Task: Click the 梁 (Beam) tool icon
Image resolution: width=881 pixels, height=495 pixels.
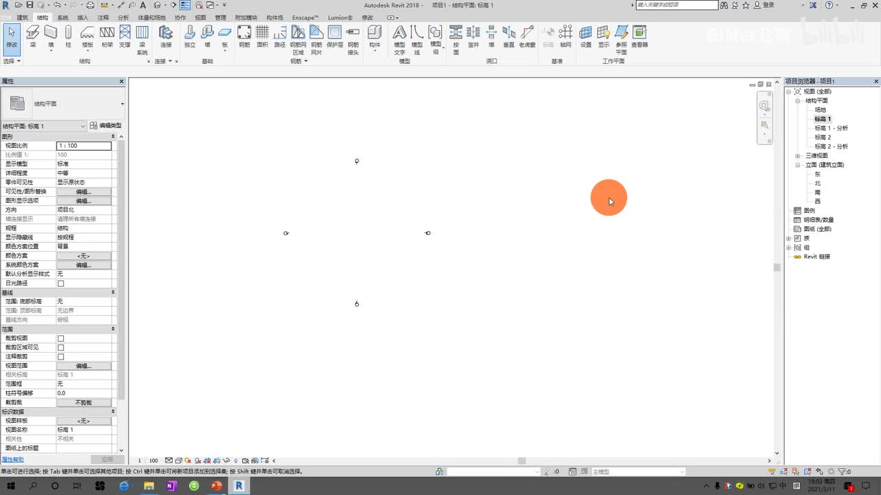Action: tap(32, 36)
